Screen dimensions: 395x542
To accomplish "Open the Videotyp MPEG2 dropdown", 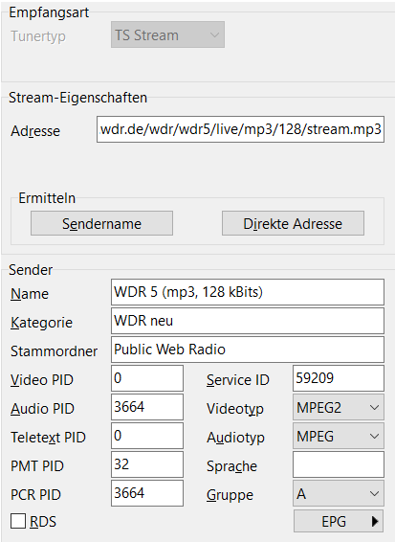I will tap(339, 407).
